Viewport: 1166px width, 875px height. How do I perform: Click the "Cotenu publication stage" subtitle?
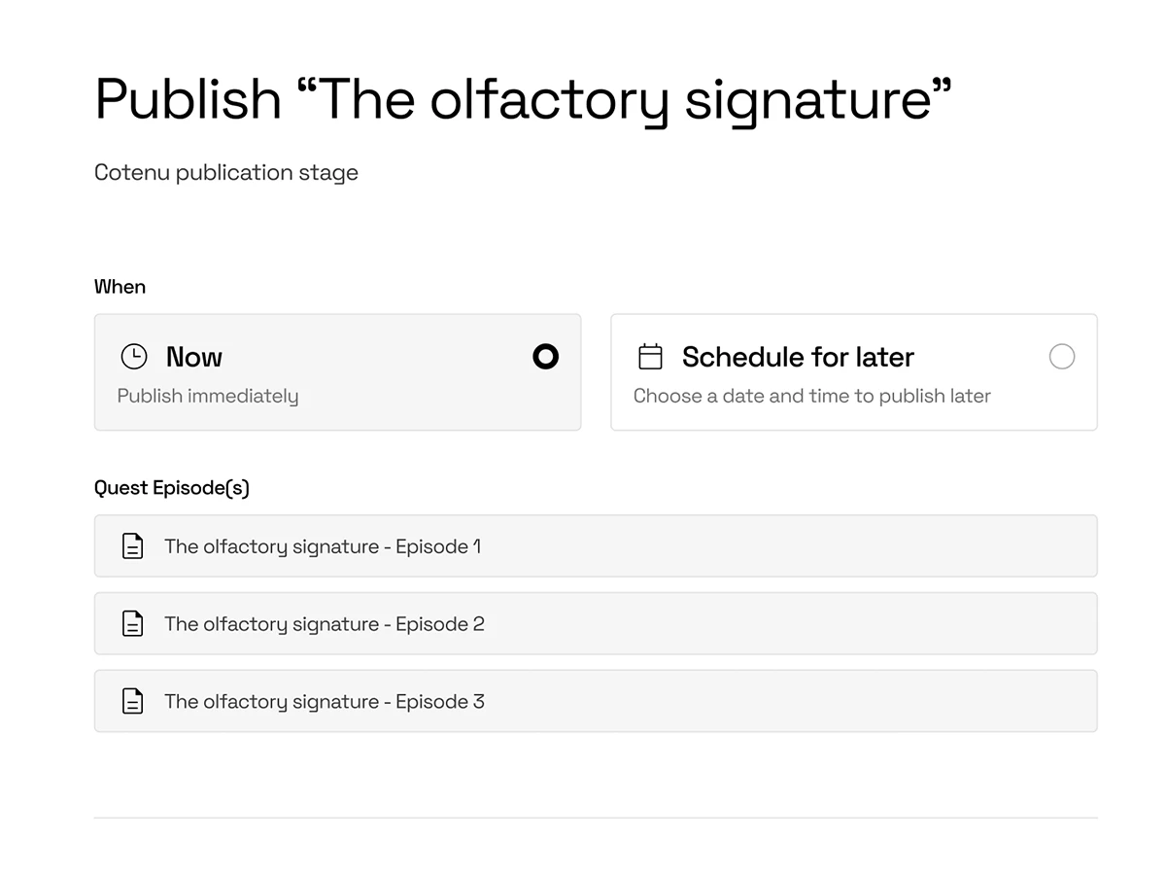226,173
